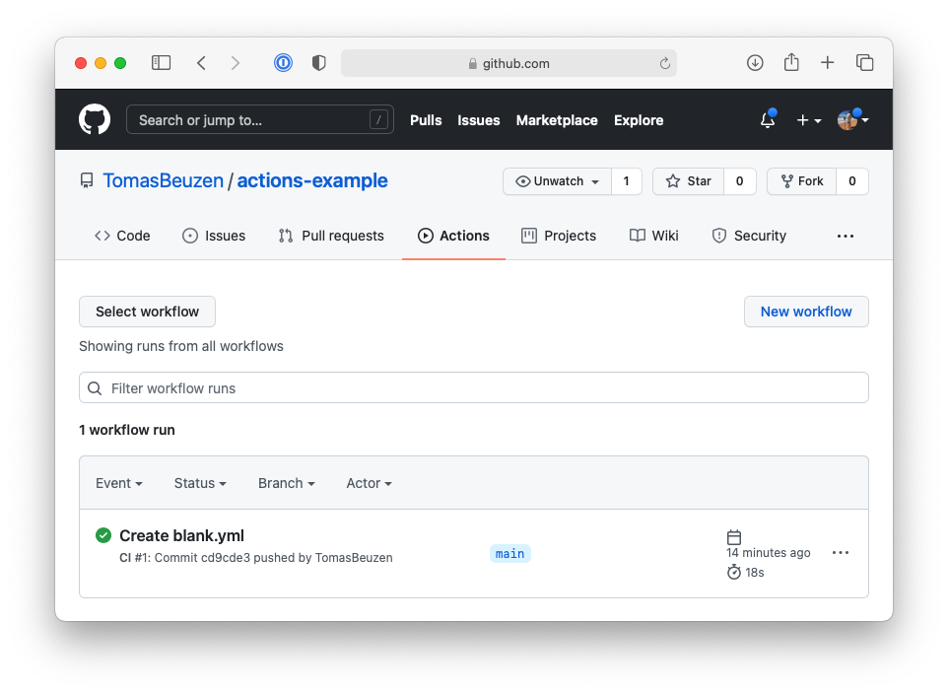Show Safari downloads icon
The width and height of the screenshot is (948, 694).
point(755,63)
